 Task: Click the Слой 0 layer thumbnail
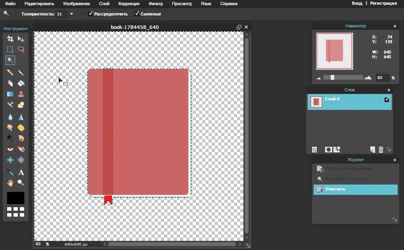pyautogui.click(x=316, y=102)
